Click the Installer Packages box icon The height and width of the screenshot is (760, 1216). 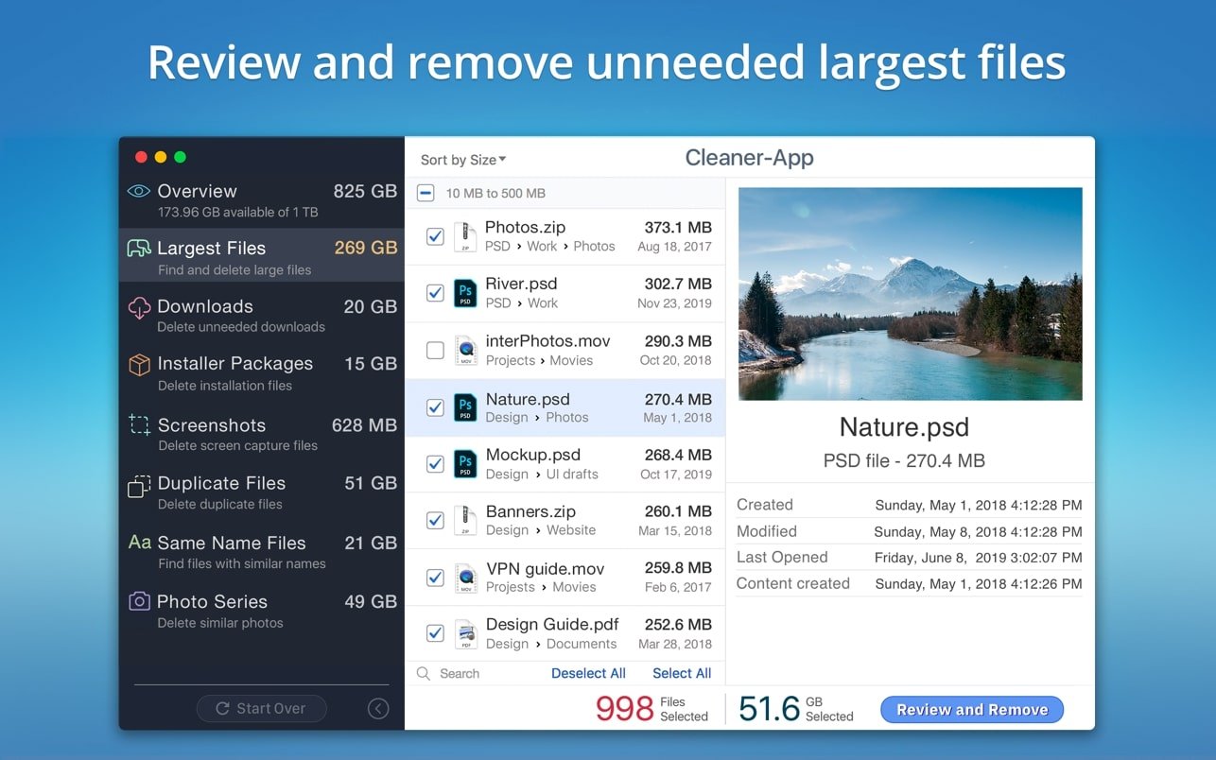pos(139,365)
